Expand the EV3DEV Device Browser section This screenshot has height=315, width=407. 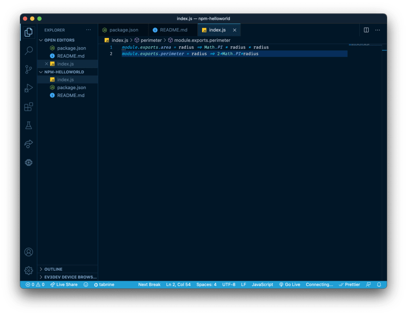(68, 277)
